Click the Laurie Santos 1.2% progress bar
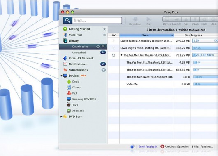Screen dimensions: 218x156 point(205,40)
